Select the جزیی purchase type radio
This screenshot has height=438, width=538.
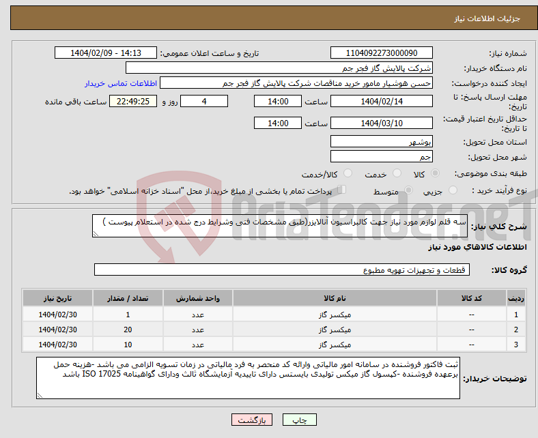pyautogui.click(x=453, y=190)
